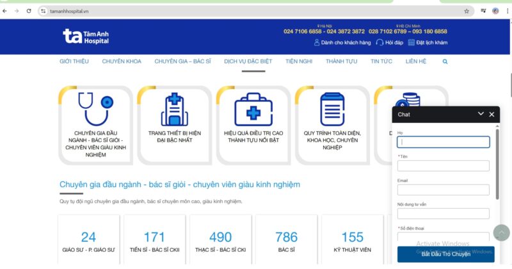This screenshot has height=269, width=512.
Task: Click the 155 Kỹ thuật viên card
Action: (x=353, y=240)
